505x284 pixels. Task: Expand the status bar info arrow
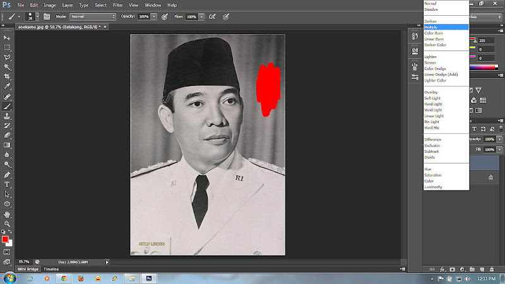pyautogui.click(x=107, y=262)
